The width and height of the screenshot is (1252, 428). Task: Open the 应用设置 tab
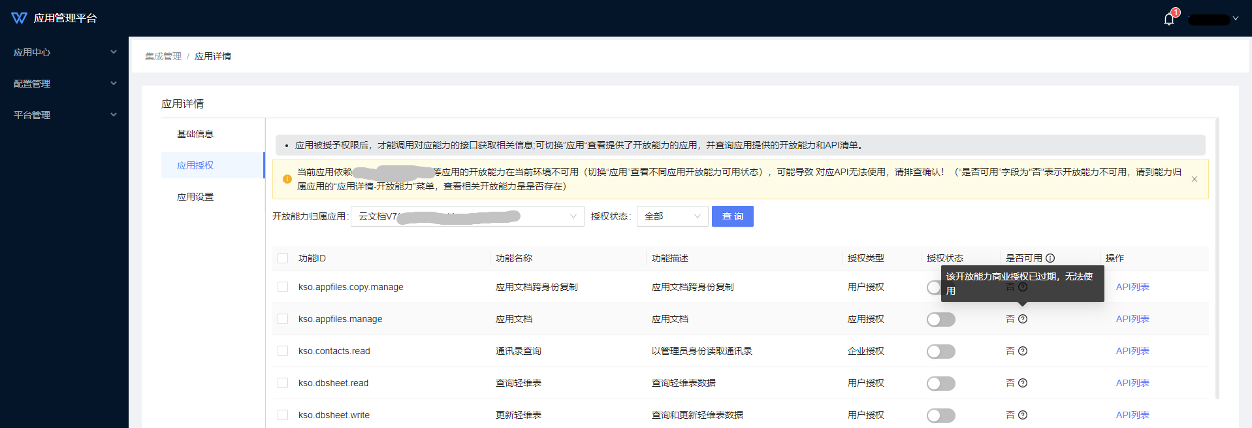(195, 197)
